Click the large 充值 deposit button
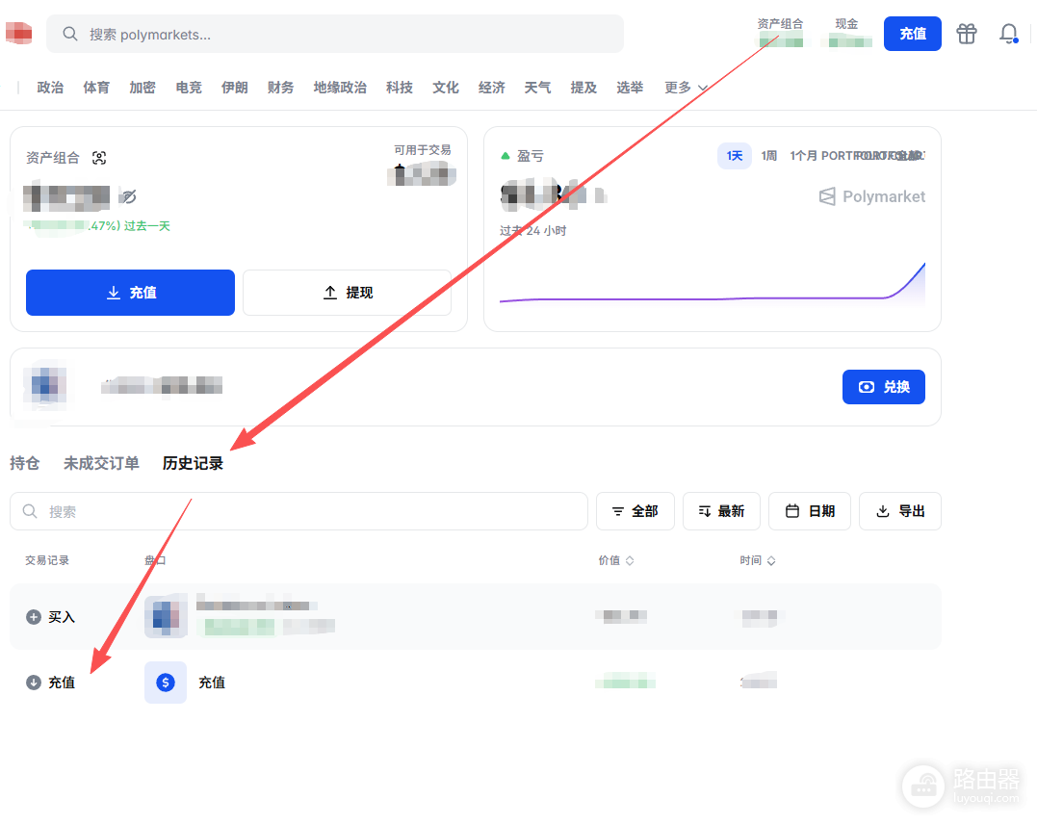The width and height of the screenshot is (1037, 825). [x=130, y=293]
